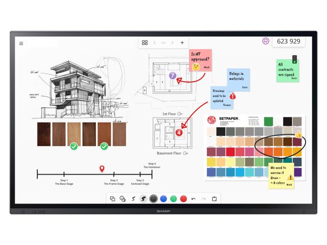Screen dimensions: 327x245
Task: Select the 'Delays in materials' sticky note
Action: click(x=238, y=79)
